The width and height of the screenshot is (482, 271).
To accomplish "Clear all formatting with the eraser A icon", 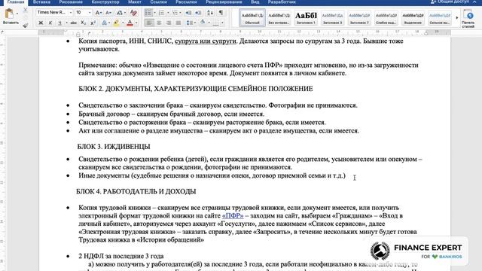I will pyautogui.click(x=133, y=13).
